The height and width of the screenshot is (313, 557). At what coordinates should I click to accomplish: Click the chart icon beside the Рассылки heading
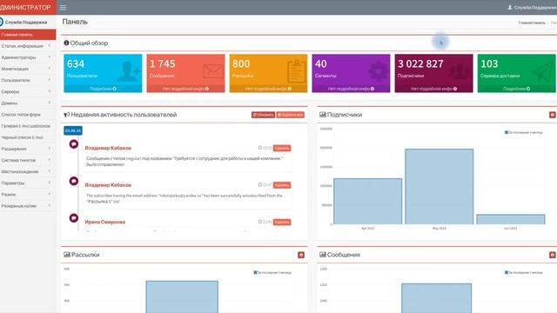(x=67, y=255)
